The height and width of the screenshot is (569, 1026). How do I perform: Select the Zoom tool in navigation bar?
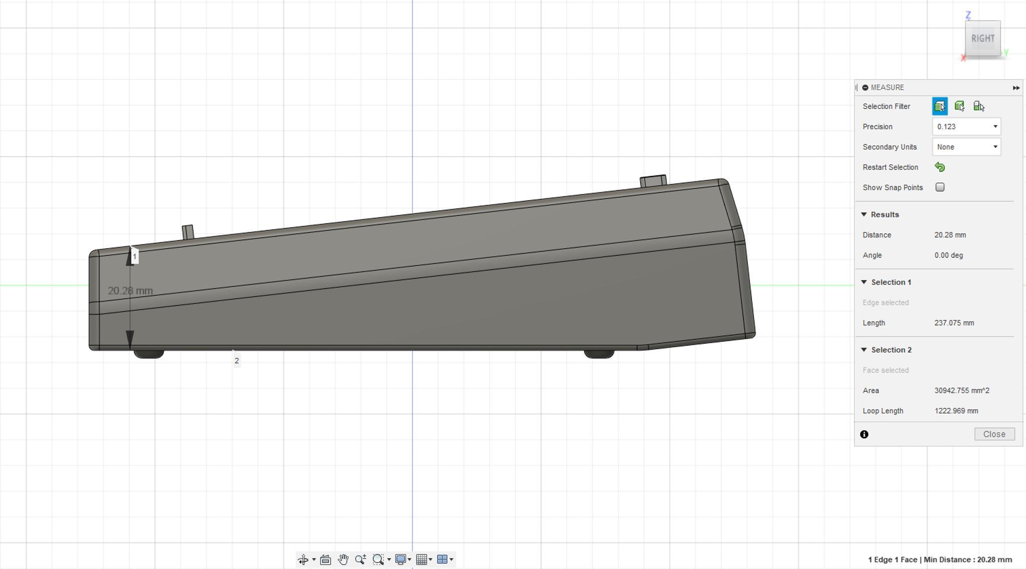360,559
